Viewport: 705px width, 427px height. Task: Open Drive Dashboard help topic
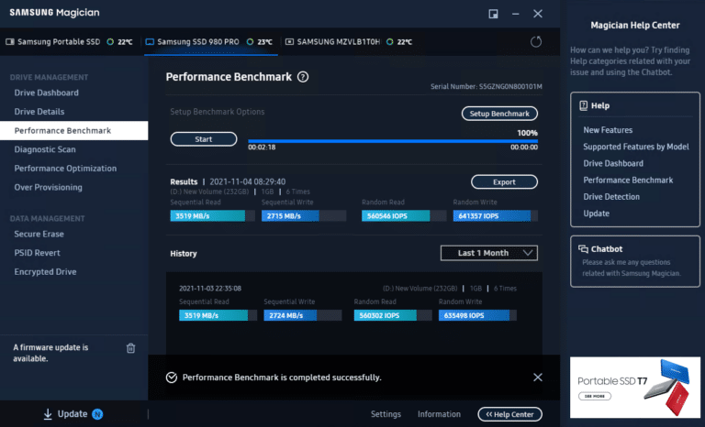click(x=613, y=163)
